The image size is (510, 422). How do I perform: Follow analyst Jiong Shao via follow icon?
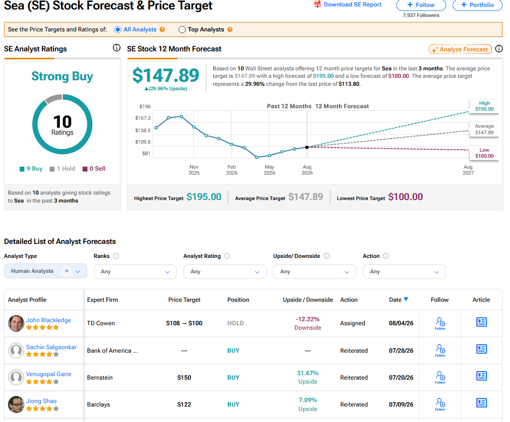point(440,405)
